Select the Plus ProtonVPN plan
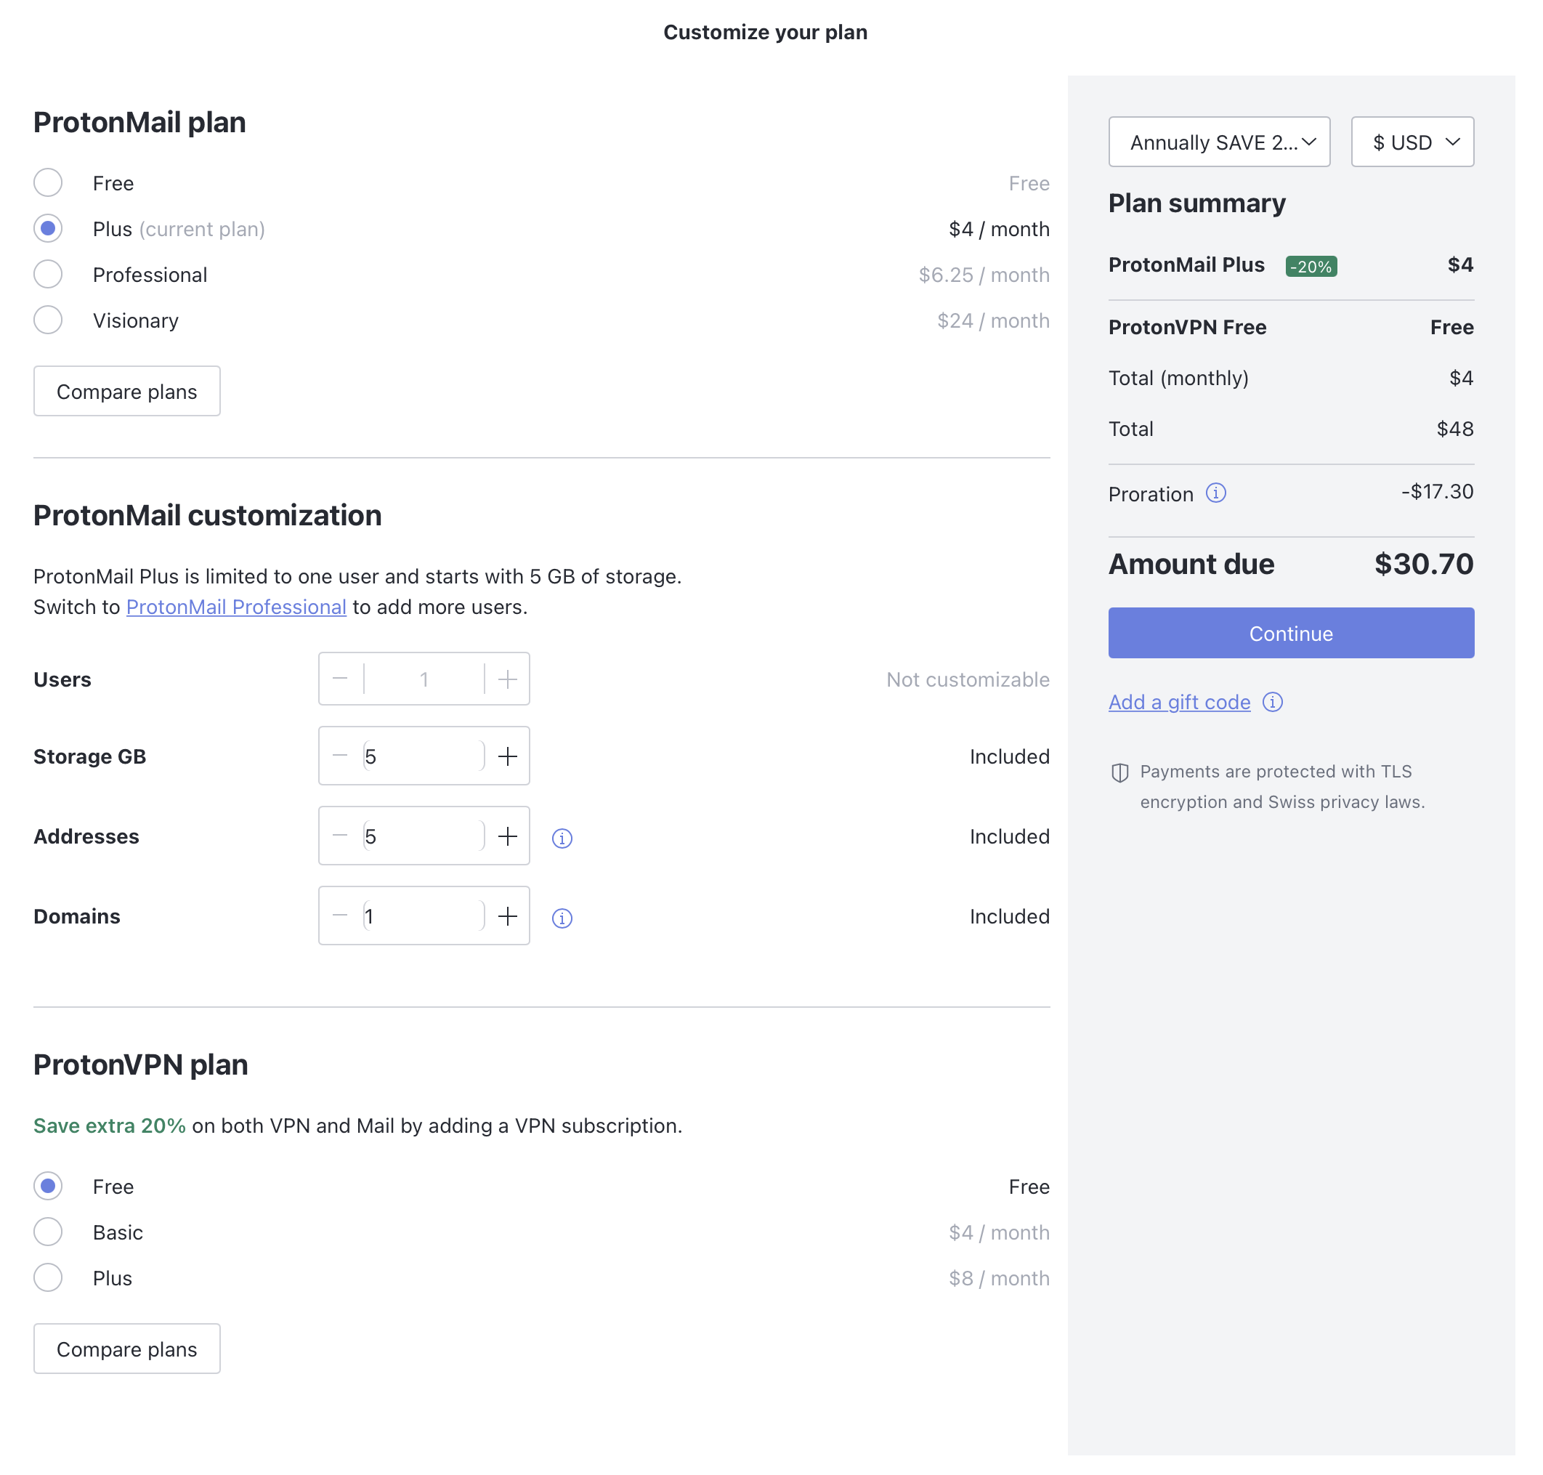Viewport: 1543px width, 1475px height. tap(48, 1277)
